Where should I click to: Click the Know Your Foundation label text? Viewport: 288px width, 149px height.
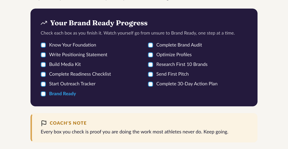(72, 45)
